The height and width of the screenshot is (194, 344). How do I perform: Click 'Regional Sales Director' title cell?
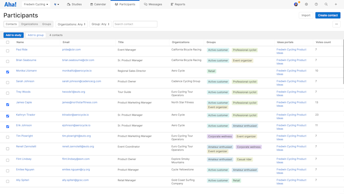[x=132, y=71]
